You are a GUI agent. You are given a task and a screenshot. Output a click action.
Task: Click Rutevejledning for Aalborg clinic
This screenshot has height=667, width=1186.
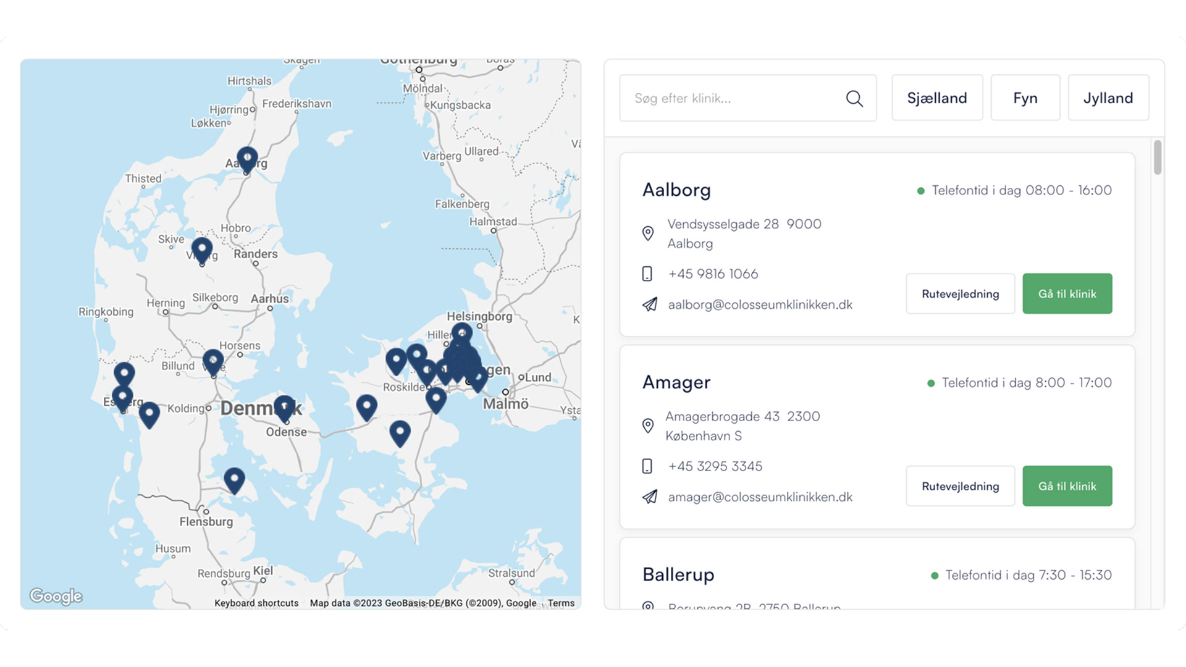[x=961, y=294]
